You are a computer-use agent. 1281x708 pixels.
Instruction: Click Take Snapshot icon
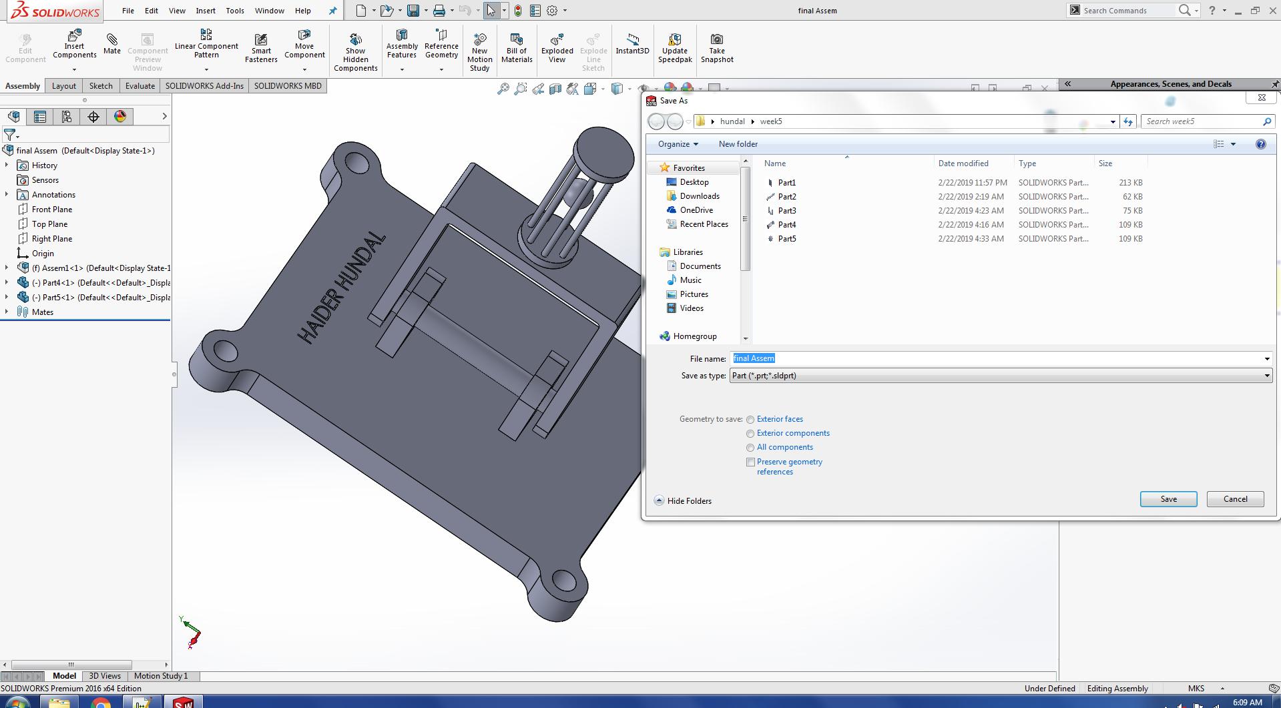point(717,40)
